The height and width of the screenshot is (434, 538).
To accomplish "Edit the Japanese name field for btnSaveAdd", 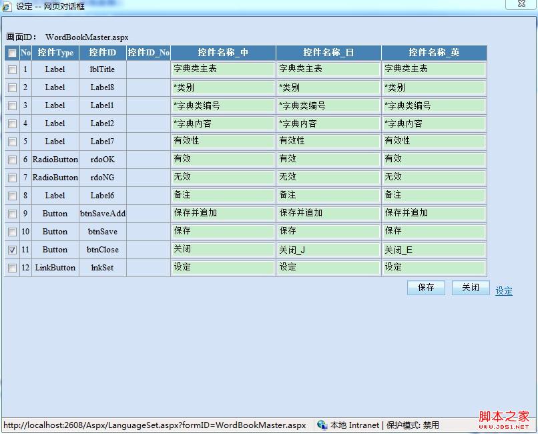I will click(x=328, y=214).
